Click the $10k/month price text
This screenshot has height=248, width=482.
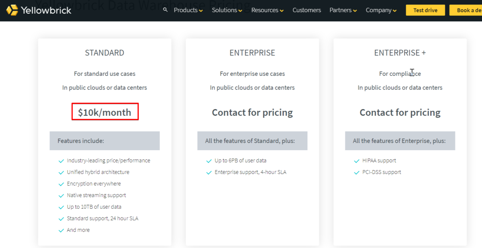click(104, 112)
